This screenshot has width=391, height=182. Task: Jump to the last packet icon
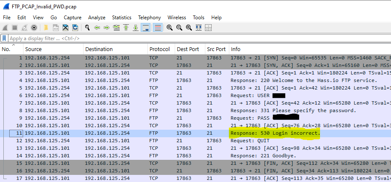pos(136,28)
